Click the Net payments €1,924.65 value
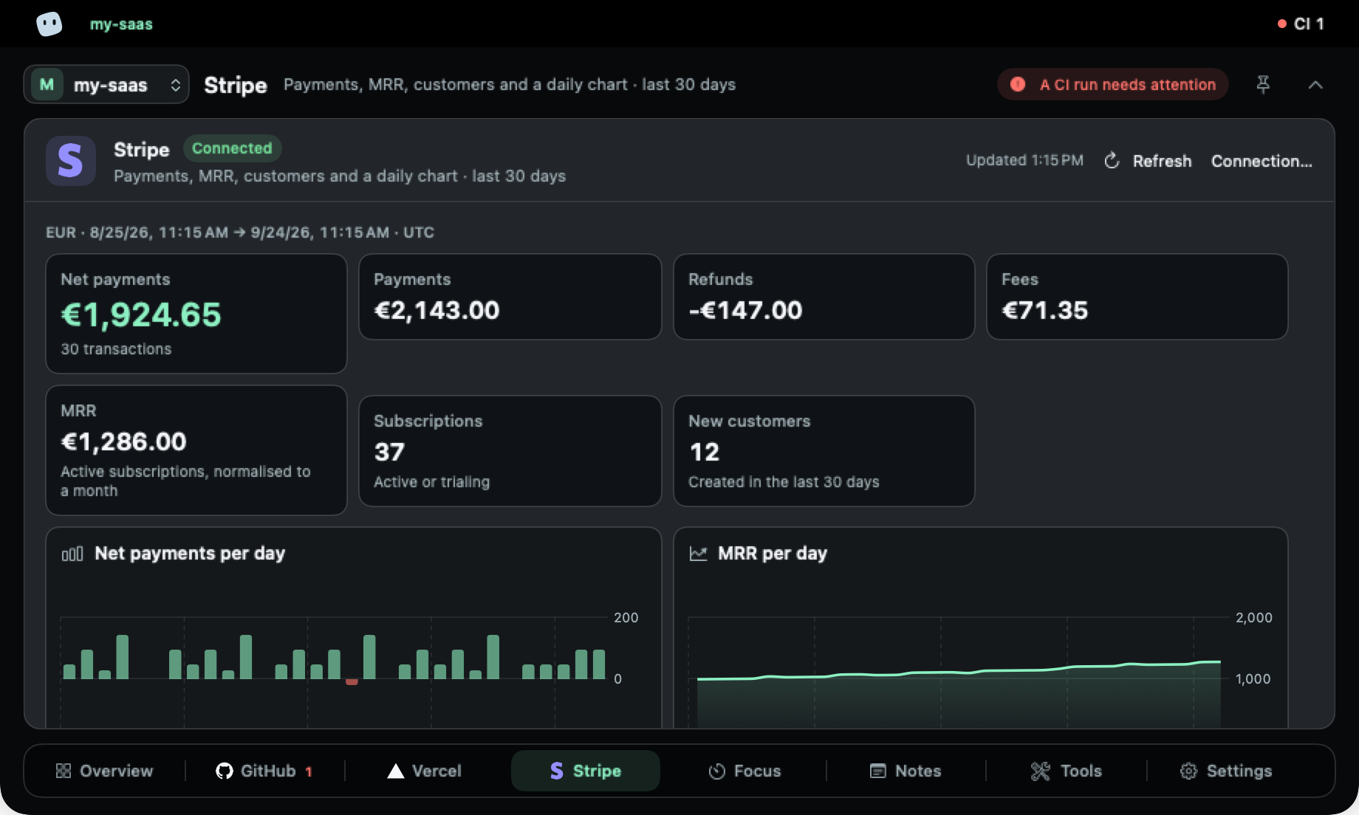This screenshot has width=1359, height=815. coord(140,314)
